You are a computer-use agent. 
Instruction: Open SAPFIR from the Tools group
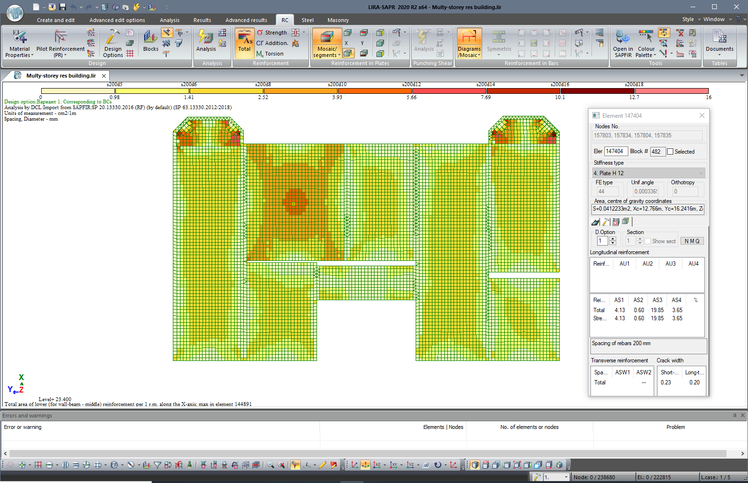point(623,42)
